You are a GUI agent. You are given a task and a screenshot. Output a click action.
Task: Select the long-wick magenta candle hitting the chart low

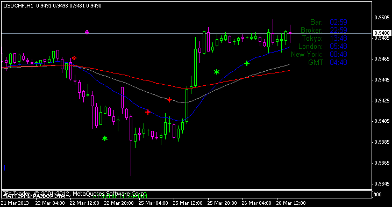tap(131, 145)
